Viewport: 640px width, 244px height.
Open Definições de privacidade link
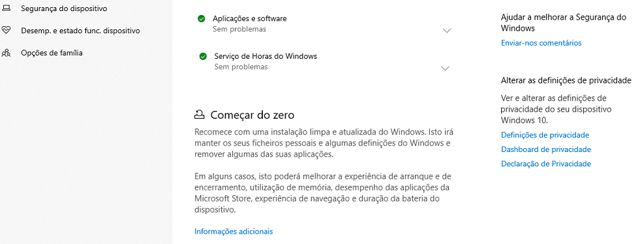545,135
